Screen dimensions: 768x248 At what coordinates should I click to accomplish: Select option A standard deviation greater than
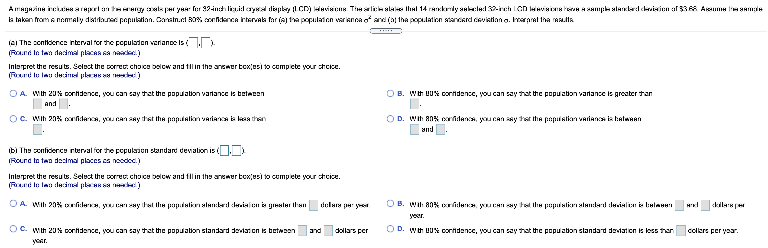point(13,204)
